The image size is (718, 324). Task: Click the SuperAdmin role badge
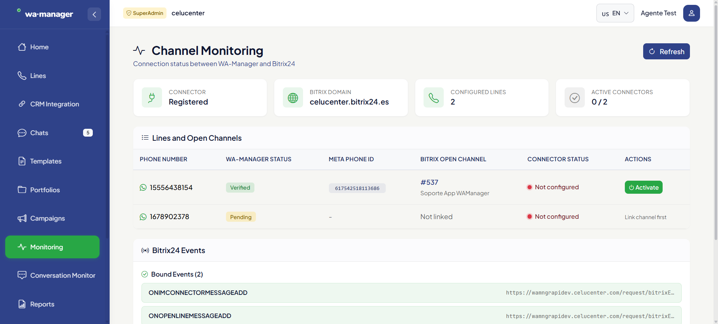pyautogui.click(x=145, y=13)
